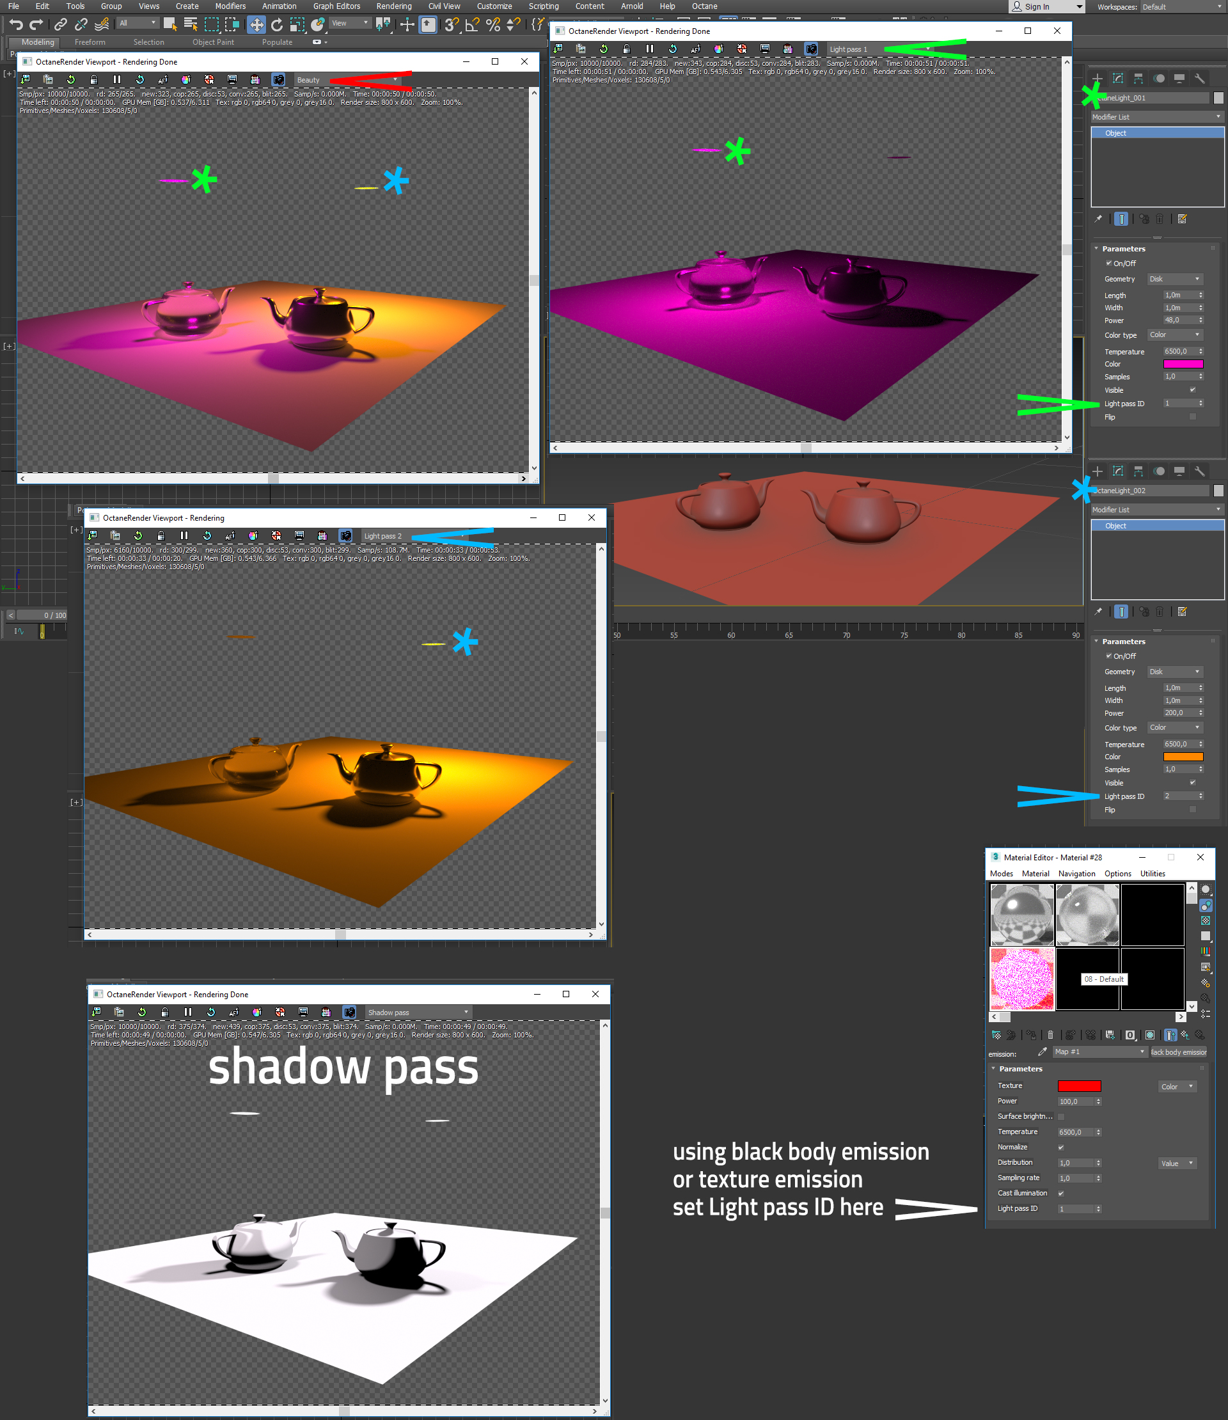Select the Rotate transform tool

point(277,25)
